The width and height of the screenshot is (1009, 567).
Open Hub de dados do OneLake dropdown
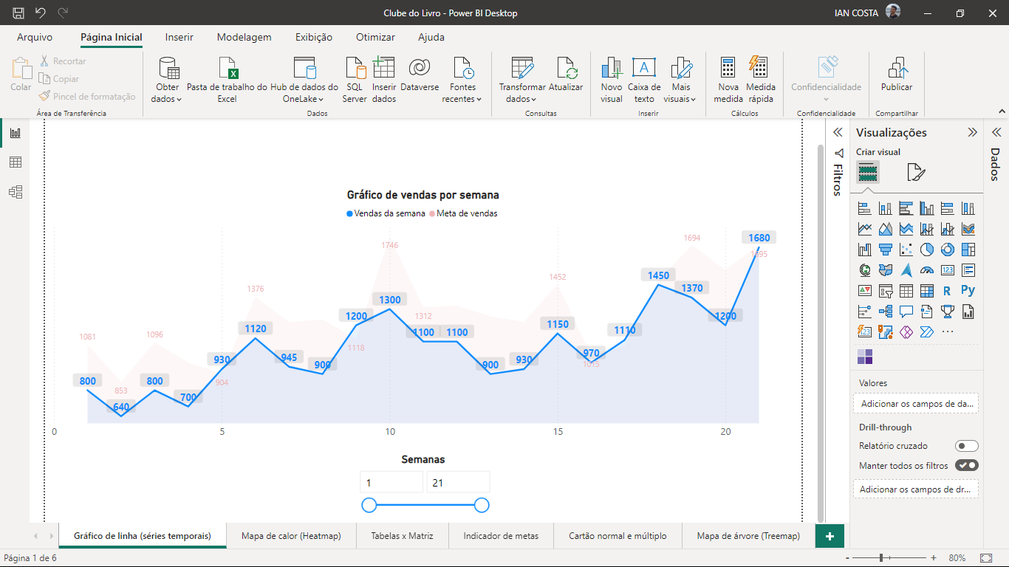click(304, 80)
